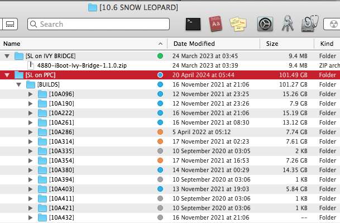Expand the [10A380] folder

pyautogui.click(x=30, y=170)
